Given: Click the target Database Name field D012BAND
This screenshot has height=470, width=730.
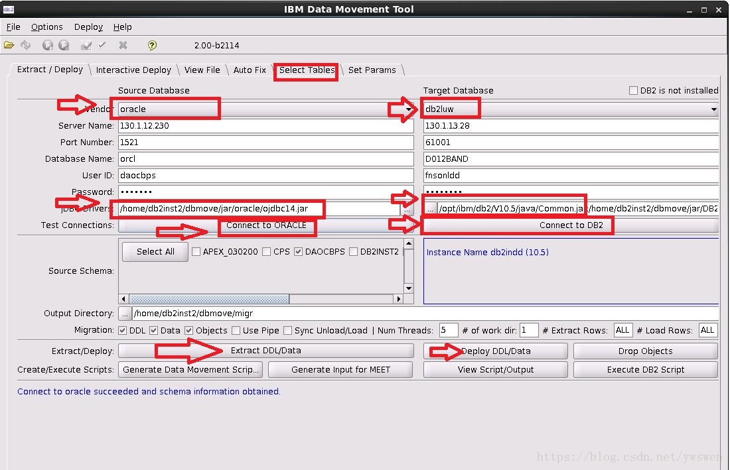Looking at the screenshot, I should point(571,159).
